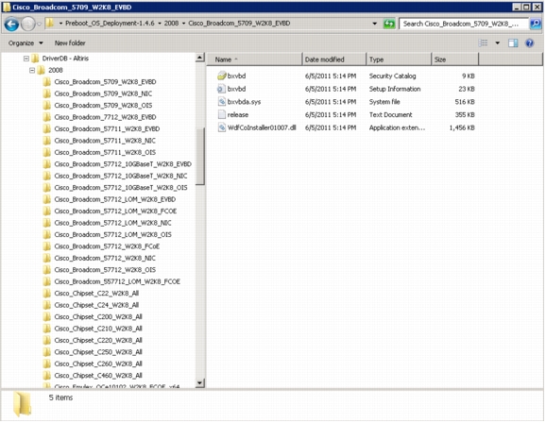Click folder icon of Cisco_Chipset_C24_W2K8_All
Viewport: 546px width, 423px height.
[x=46, y=305]
